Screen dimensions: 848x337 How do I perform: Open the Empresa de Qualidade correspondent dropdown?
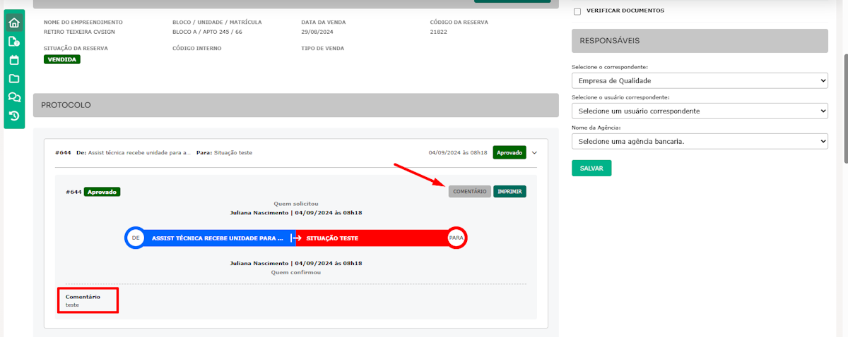tap(700, 81)
